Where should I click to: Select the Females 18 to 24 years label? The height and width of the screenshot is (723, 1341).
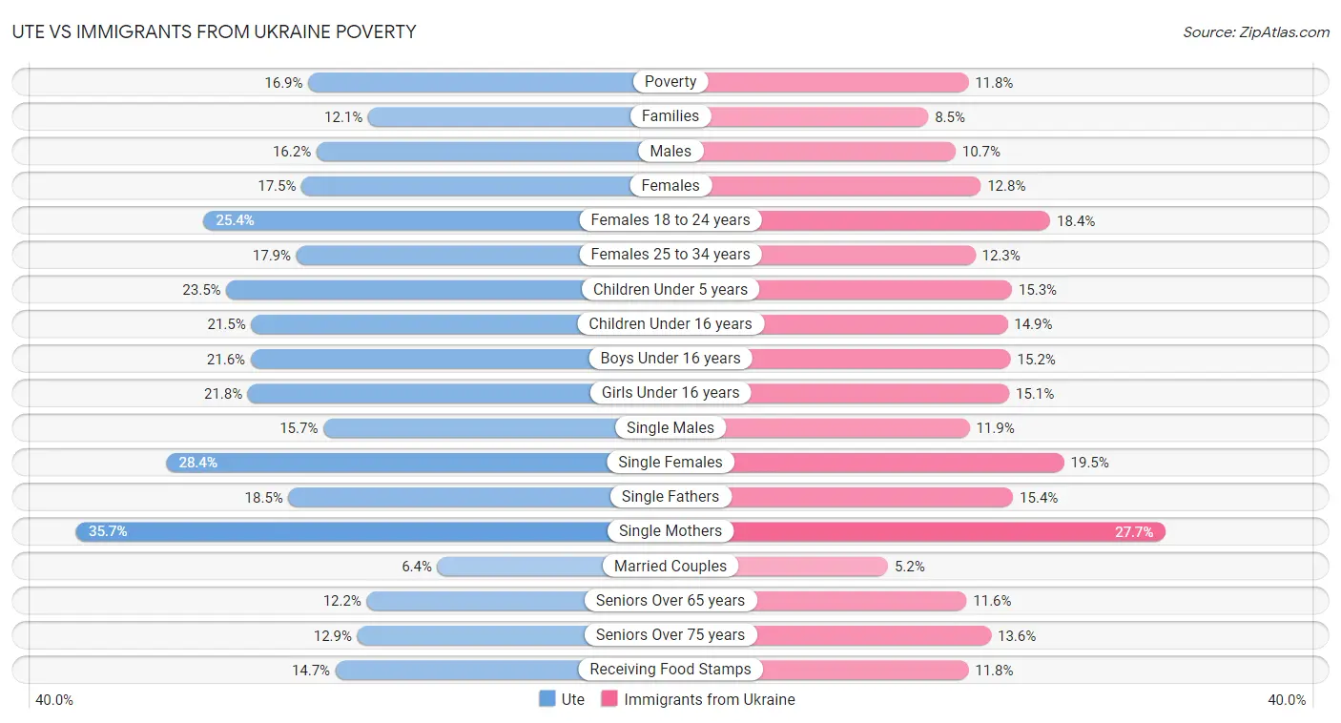(670, 220)
